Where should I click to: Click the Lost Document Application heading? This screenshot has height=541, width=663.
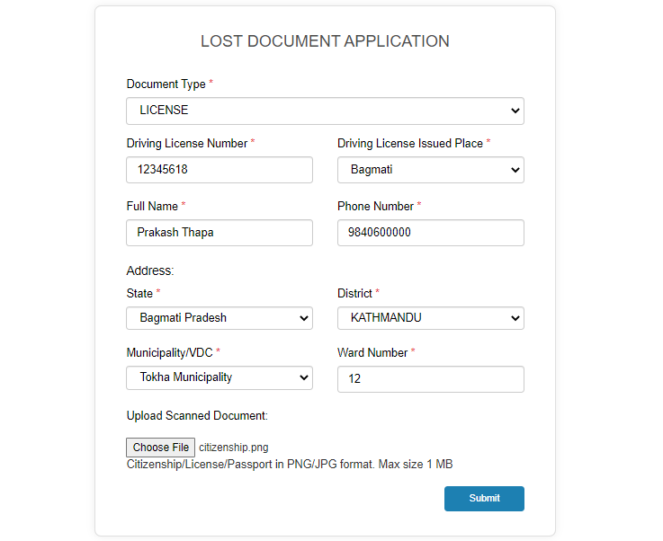click(325, 41)
